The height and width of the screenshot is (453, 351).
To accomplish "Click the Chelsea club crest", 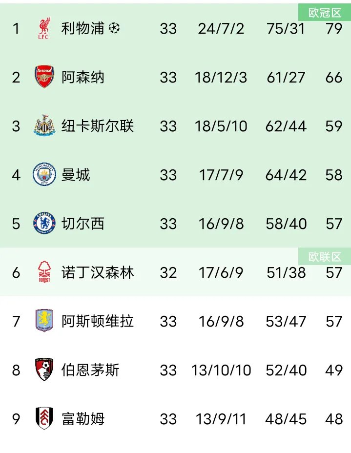I will pyautogui.click(x=44, y=223).
